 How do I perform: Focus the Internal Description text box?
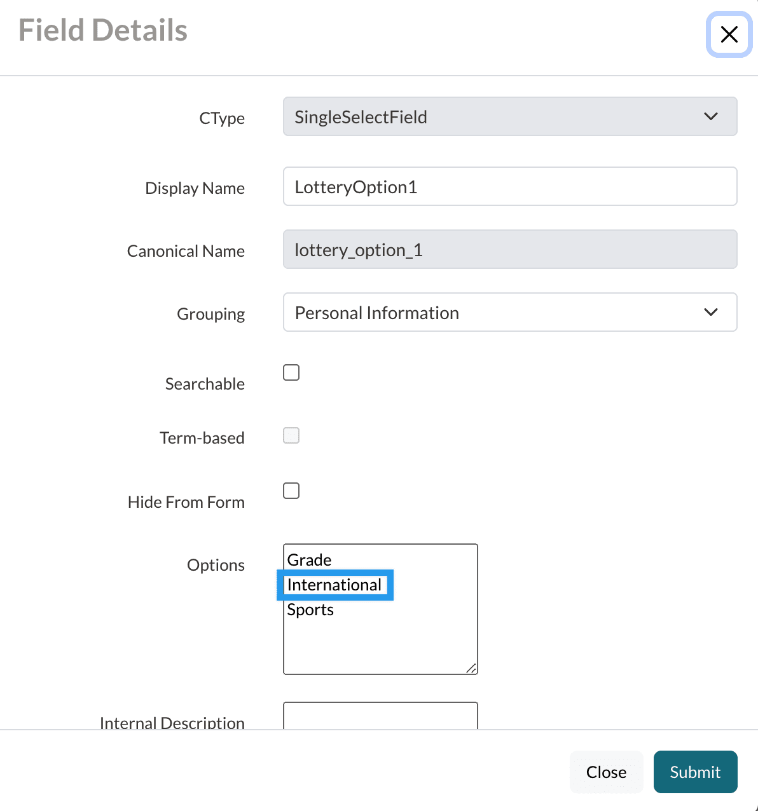380,716
